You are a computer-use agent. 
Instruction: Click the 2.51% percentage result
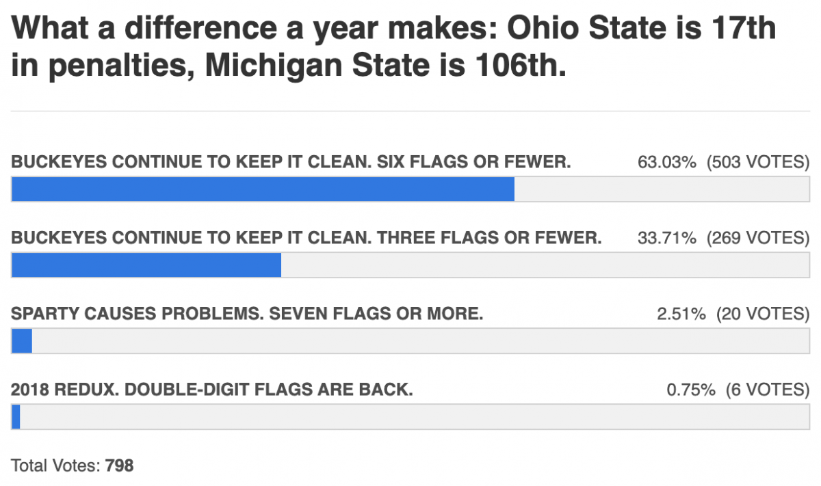(x=681, y=314)
